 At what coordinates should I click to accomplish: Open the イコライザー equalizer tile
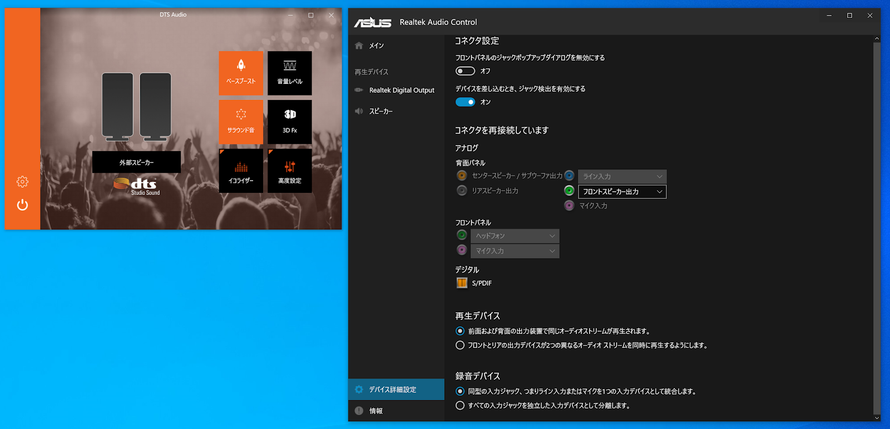(241, 171)
